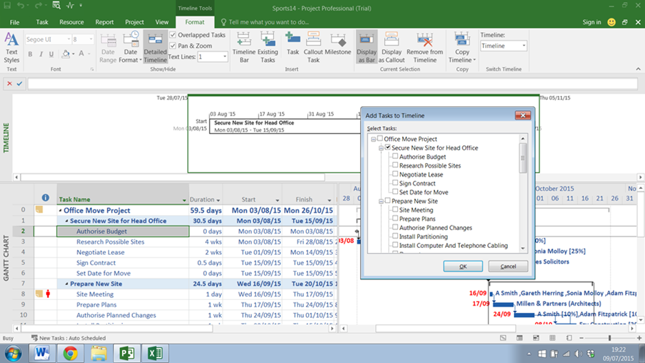Click Remove from Timeline
The image size is (645, 363).
425,48
